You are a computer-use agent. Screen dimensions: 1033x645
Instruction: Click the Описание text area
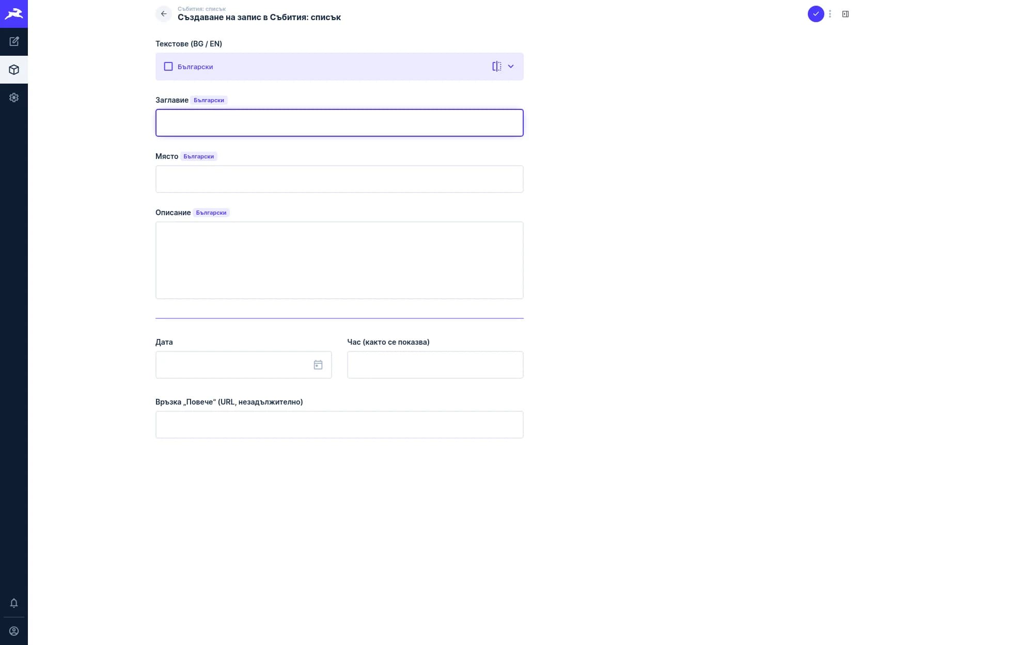click(339, 260)
